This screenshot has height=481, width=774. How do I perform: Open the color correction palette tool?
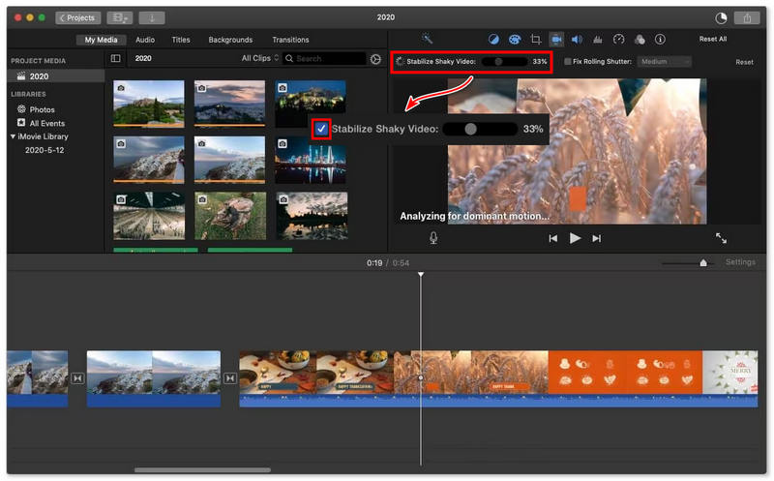[515, 40]
